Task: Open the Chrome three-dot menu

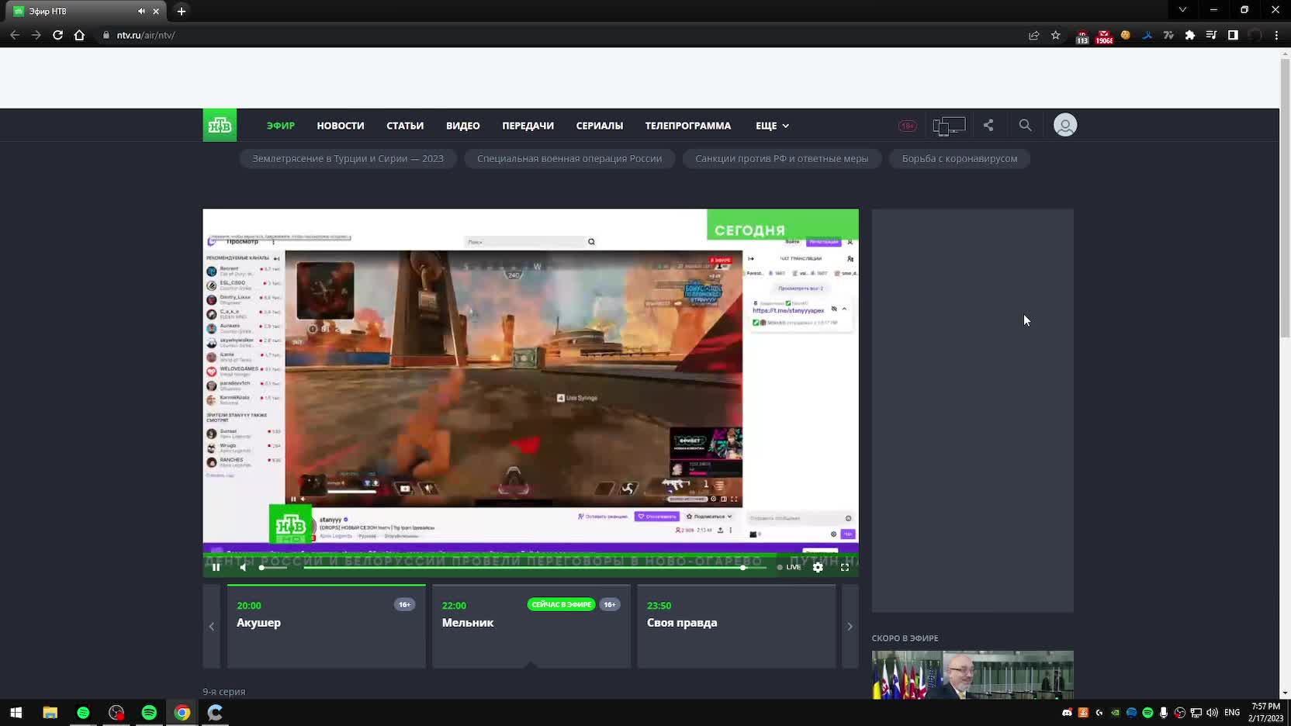Action: point(1276,35)
